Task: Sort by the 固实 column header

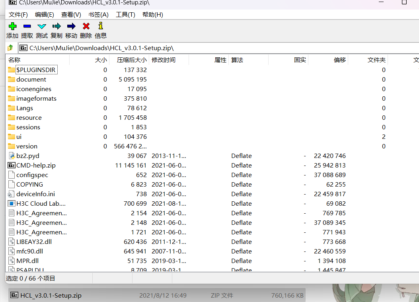Action: [288, 60]
